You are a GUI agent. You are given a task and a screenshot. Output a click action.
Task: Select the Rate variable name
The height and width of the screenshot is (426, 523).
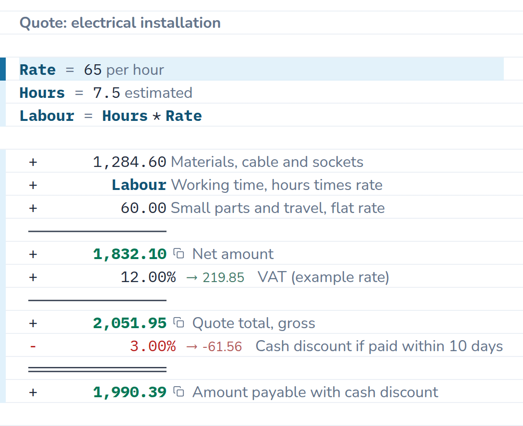pos(38,70)
